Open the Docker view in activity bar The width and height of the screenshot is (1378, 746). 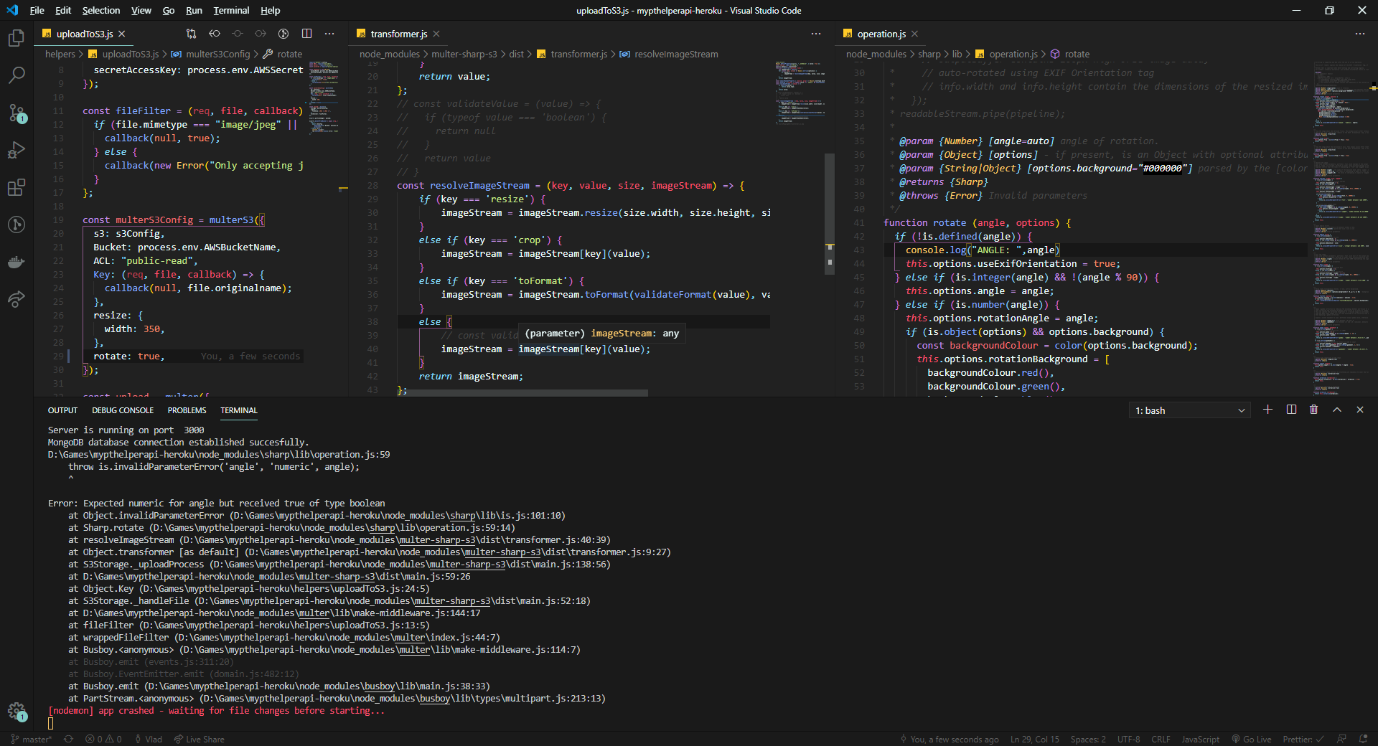pyautogui.click(x=17, y=262)
